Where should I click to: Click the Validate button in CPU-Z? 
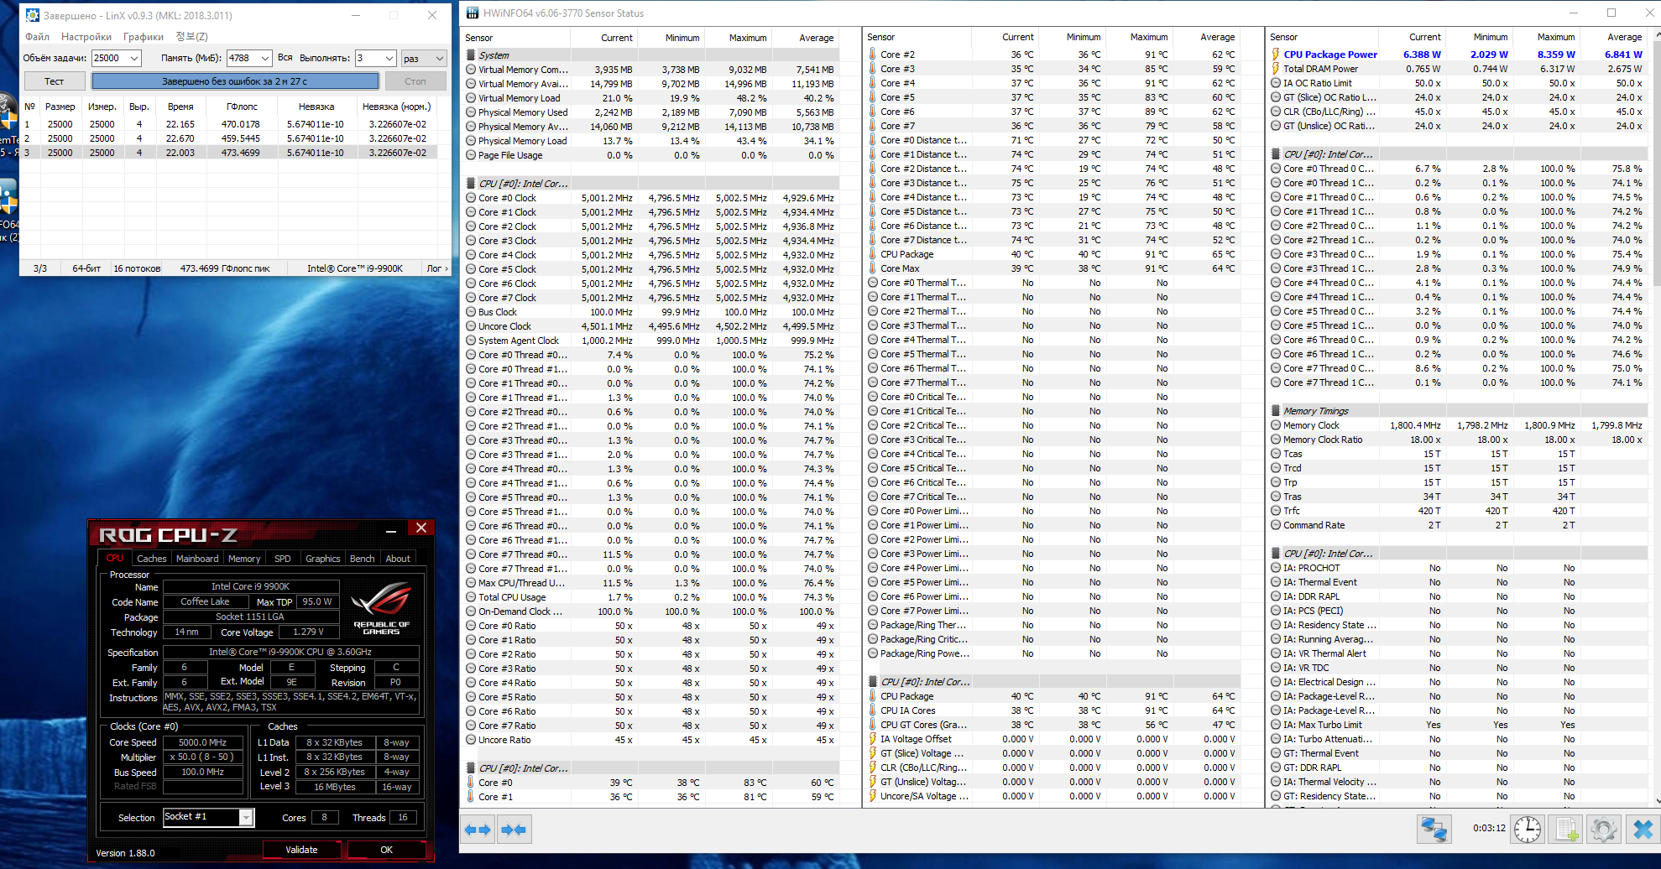coord(301,850)
